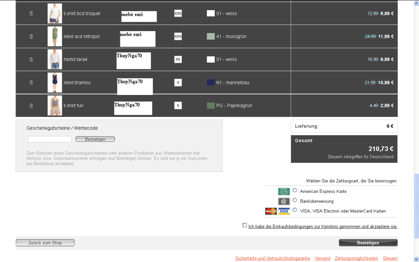Choose Banküberweisung as payment method
The width and height of the screenshot is (419, 262).
click(295, 200)
